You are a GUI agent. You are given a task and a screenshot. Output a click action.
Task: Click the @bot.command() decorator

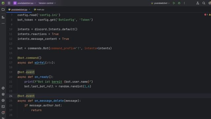coord(29,58)
